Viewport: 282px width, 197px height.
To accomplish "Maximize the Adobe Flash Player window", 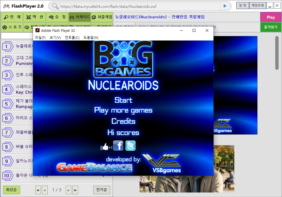I will pos(194,30).
